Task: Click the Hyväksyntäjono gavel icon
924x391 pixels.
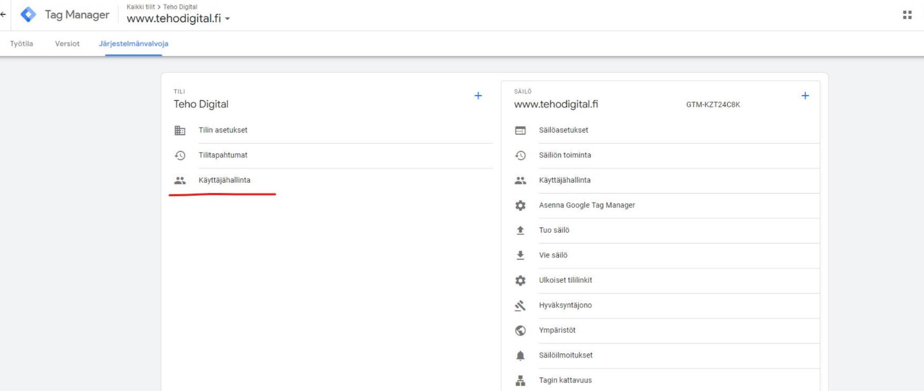Action: (x=520, y=306)
